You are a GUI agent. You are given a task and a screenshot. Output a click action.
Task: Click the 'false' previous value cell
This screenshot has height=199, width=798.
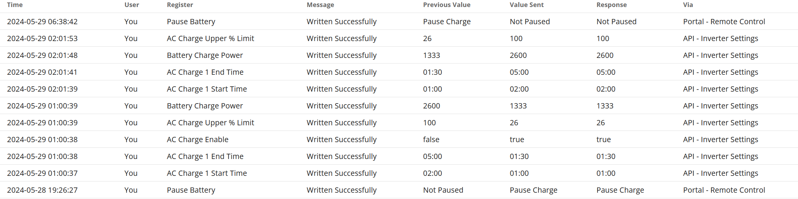pos(431,140)
